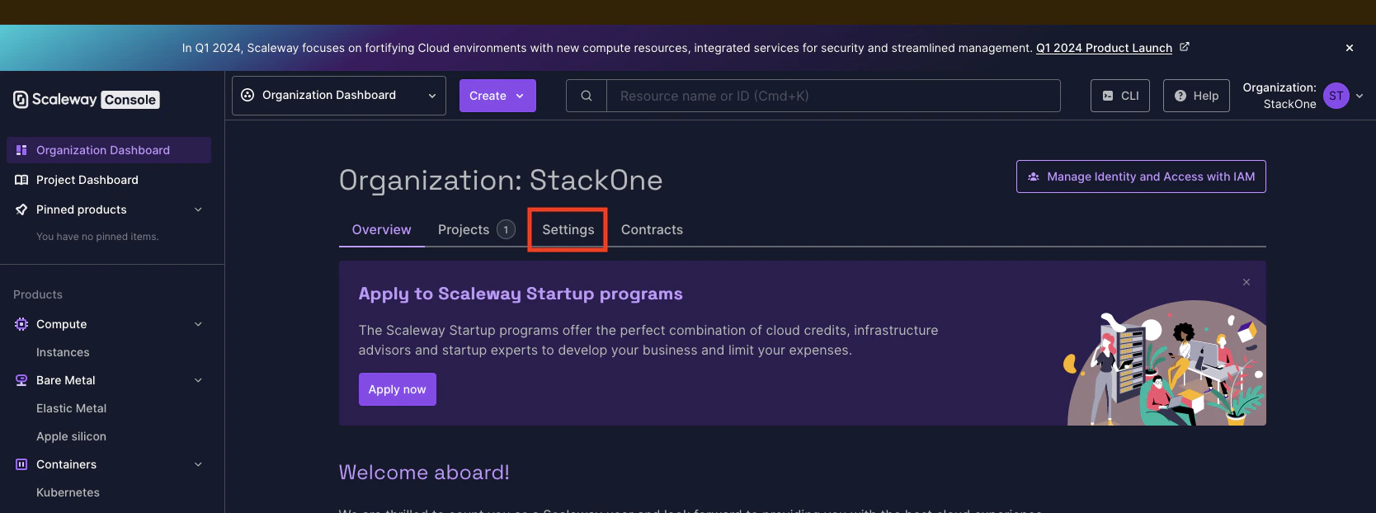Click the Organization Dashboard sidebar icon
Viewport: 1376px width, 513px height.
point(21,150)
